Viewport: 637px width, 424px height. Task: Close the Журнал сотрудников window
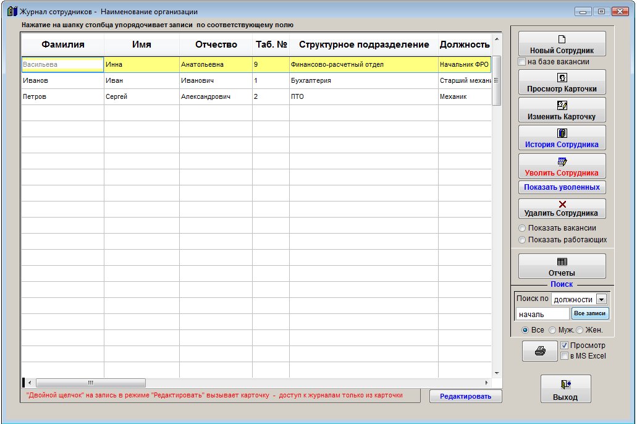[620, 12]
